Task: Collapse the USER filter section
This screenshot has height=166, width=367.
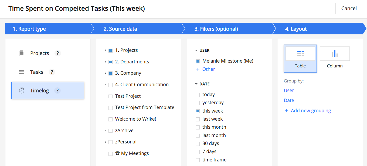Action: [196, 50]
